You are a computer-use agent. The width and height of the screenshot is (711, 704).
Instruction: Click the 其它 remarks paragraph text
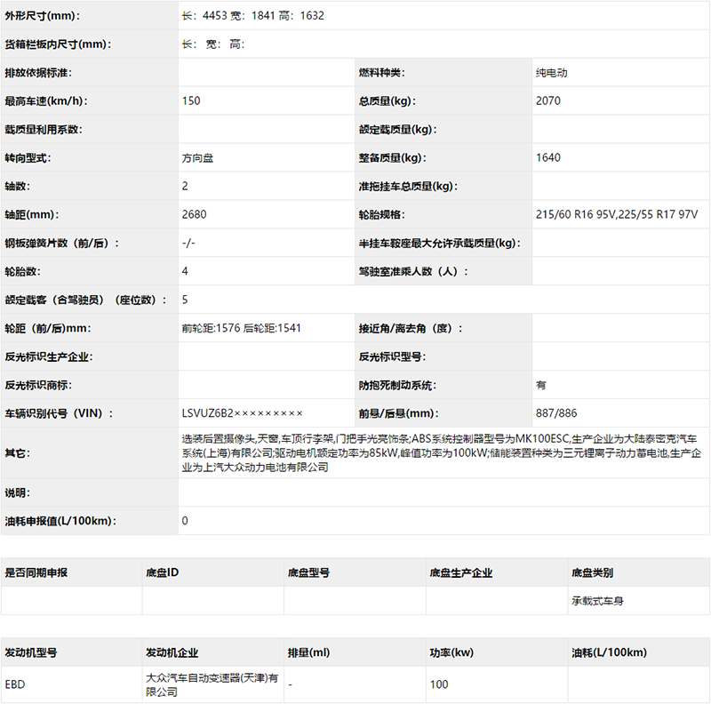click(442, 452)
